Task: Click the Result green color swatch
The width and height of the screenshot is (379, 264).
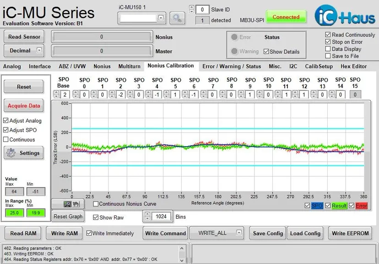Action: [x=339, y=206]
